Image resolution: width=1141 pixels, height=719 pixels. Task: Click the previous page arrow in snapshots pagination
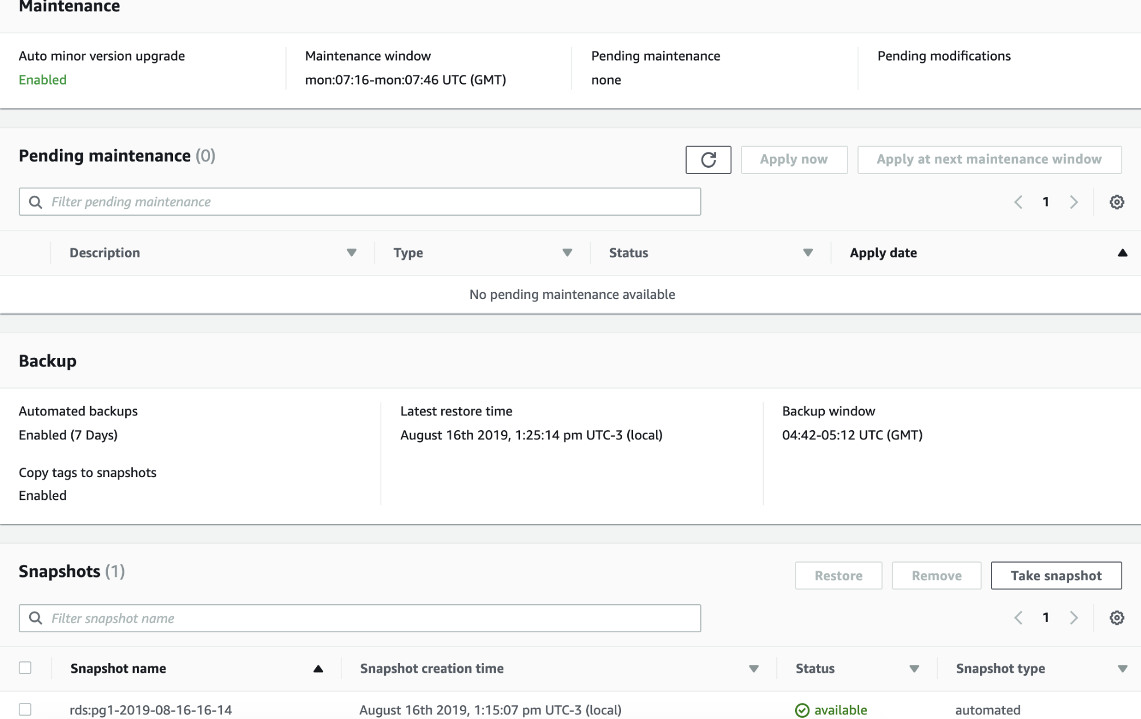1018,618
